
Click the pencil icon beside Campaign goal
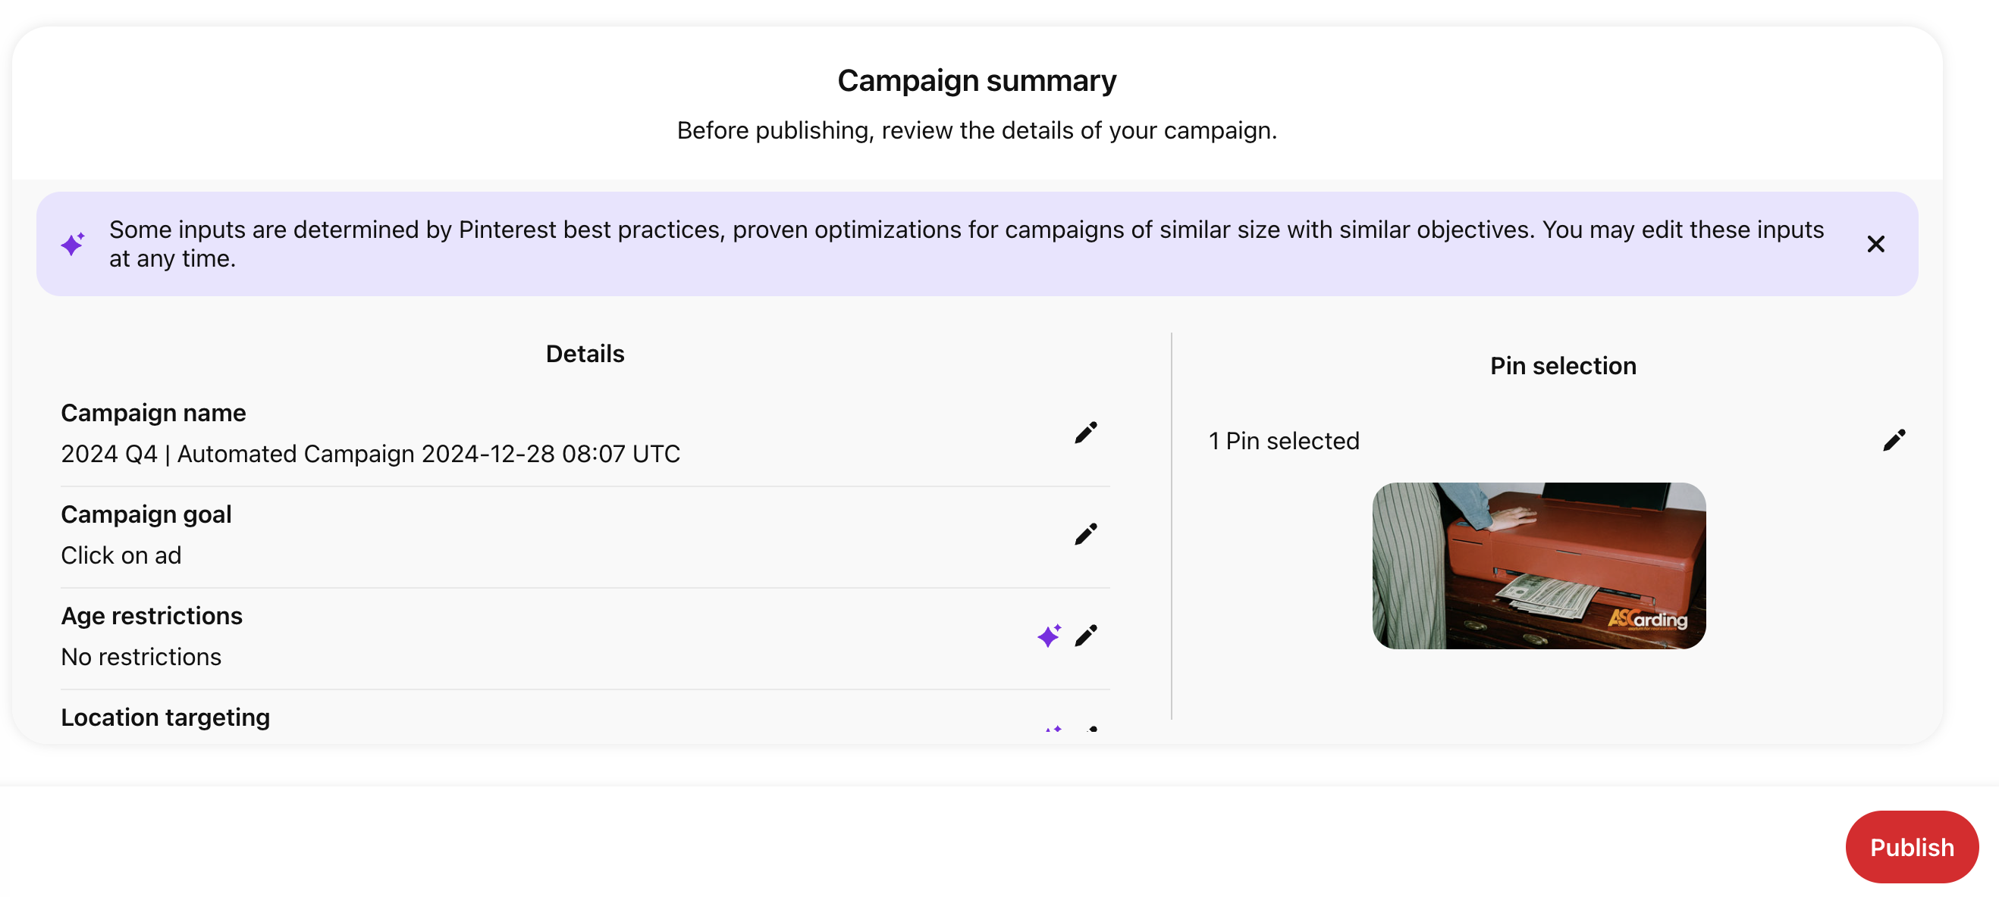(1086, 534)
